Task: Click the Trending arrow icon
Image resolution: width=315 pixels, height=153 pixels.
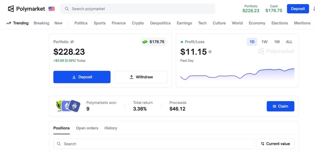Action: click(9, 23)
